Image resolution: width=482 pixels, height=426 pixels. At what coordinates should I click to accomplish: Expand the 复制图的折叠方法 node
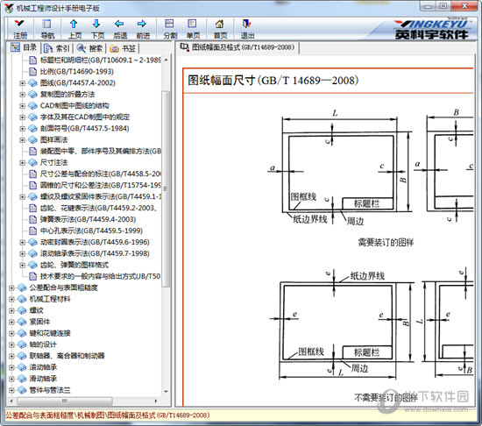point(22,94)
